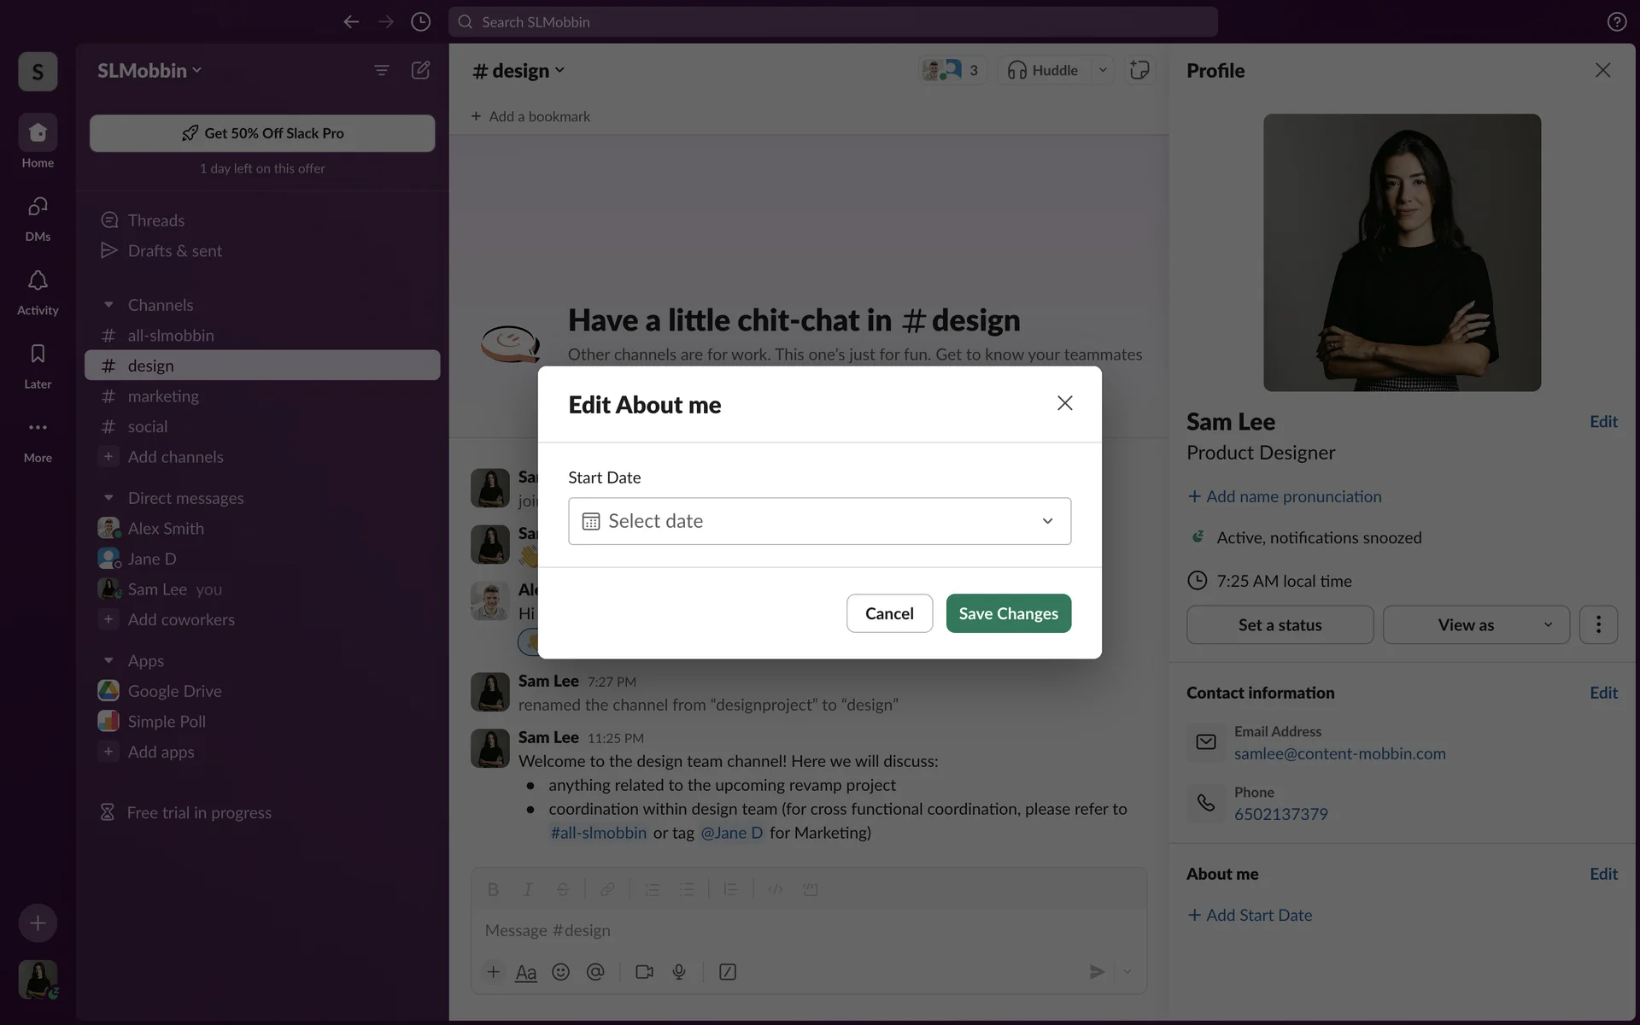Open the canvas icon beside Huddle
Viewport: 1640px width, 1025px height.
tap(1139, 70)
